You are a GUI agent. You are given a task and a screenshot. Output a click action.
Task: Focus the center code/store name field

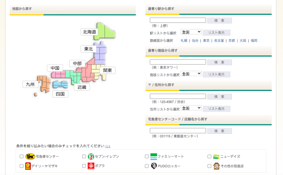pos(178,131)
